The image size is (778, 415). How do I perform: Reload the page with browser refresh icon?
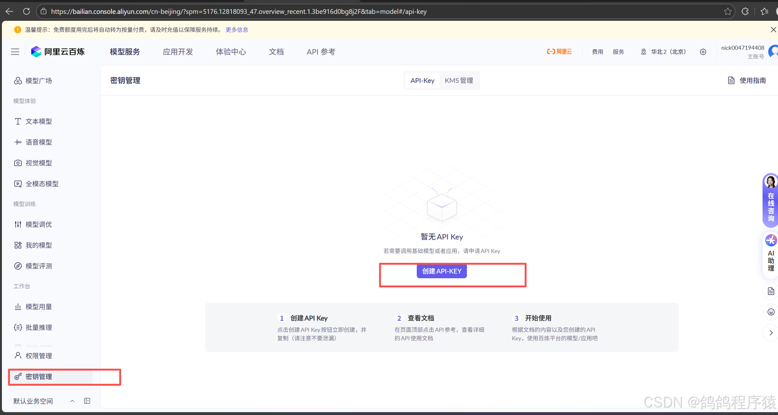[x=27, y=12]
